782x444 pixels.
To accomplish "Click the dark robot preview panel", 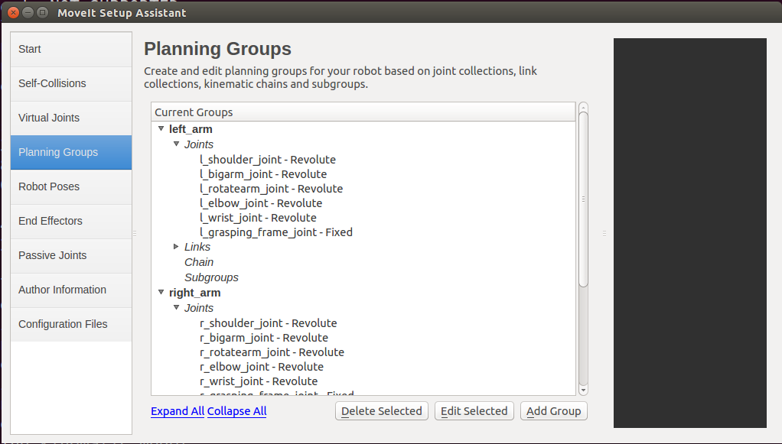I will point(689,233).
